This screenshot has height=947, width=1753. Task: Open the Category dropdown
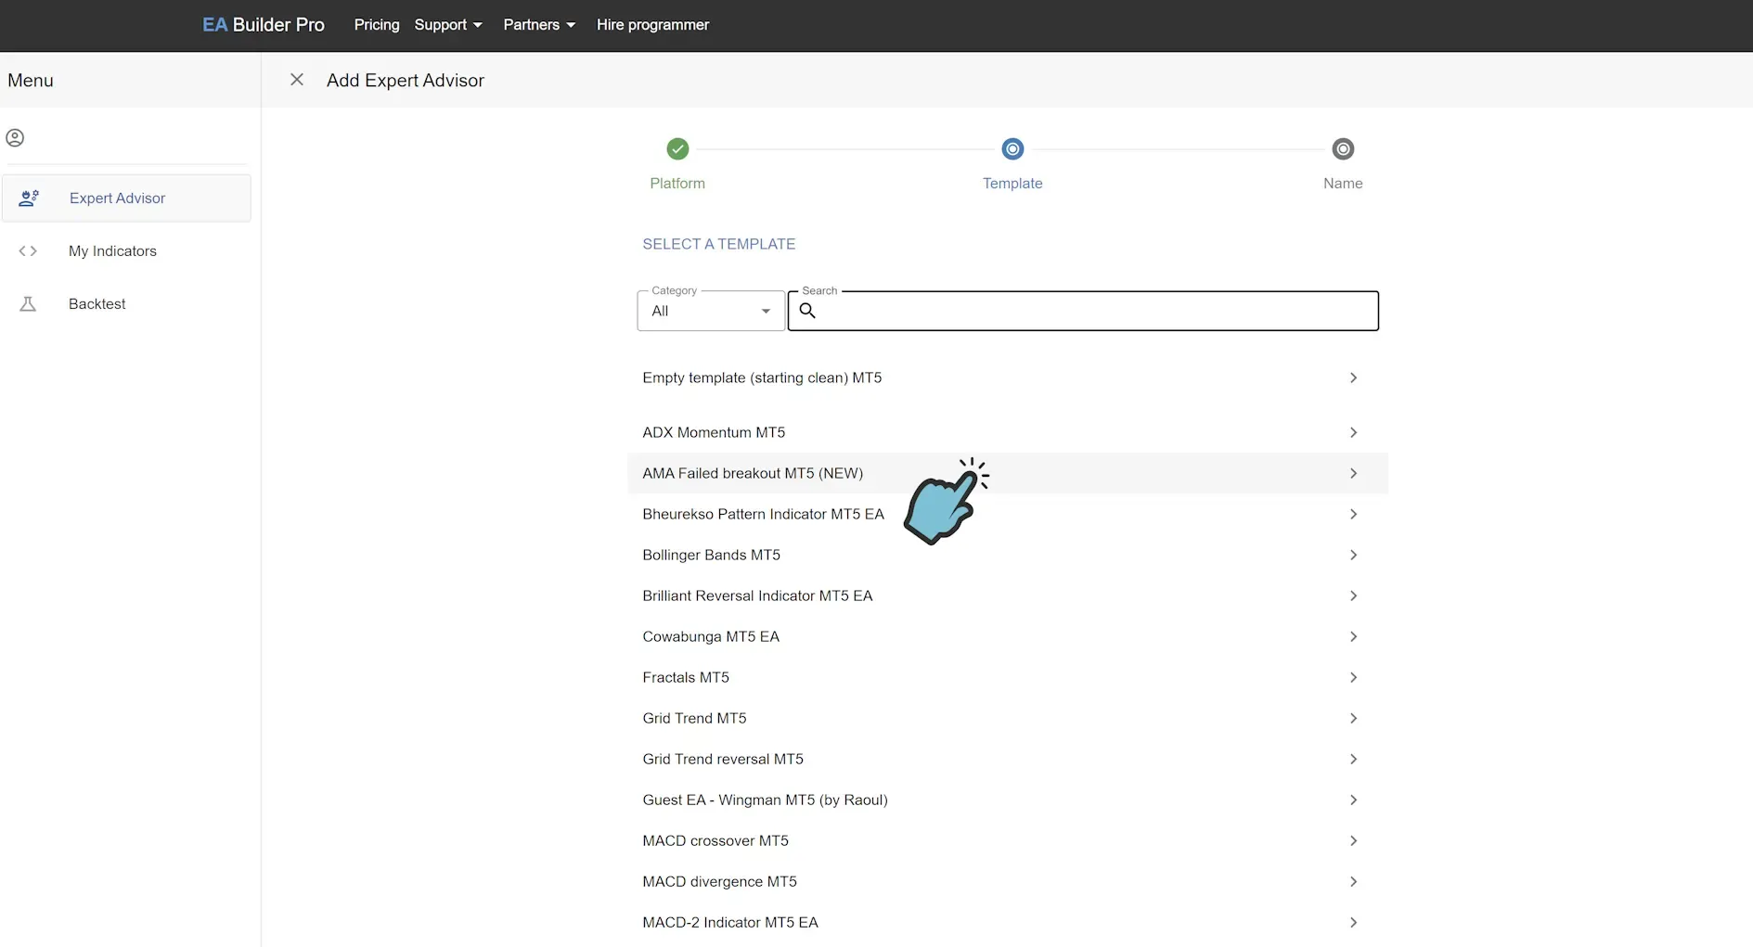711,311
